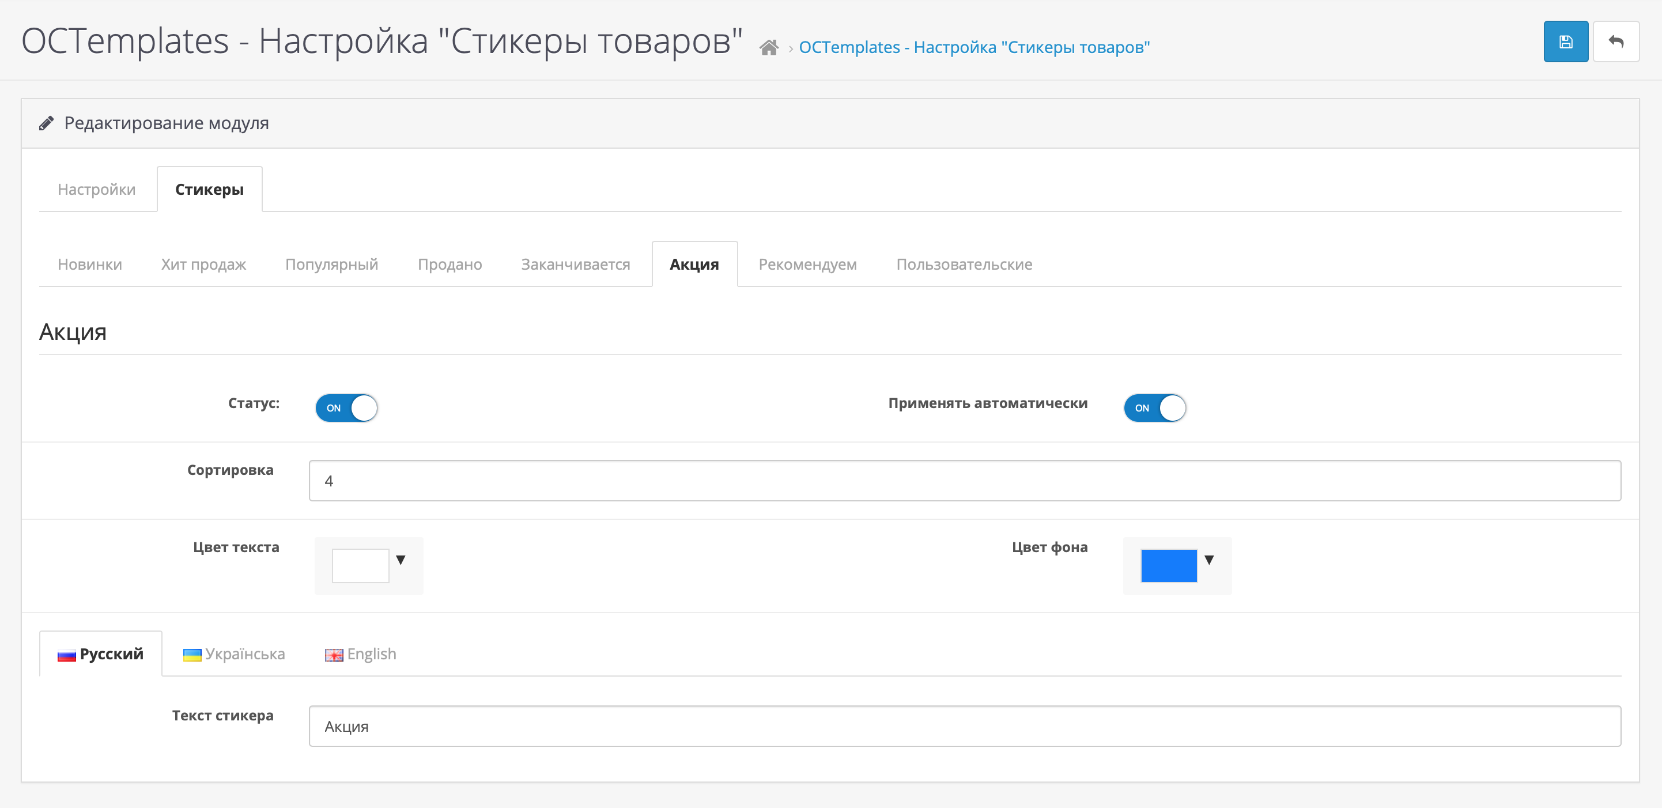
Task: Open the home icon in the breadcrumb
Action: coord(768,48)
